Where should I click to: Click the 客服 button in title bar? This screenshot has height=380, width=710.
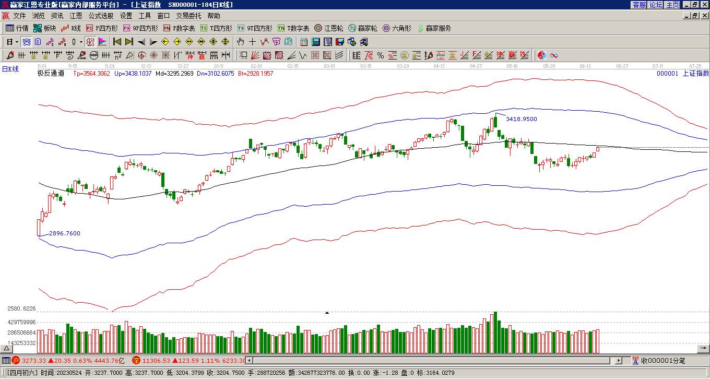click(x=639, y=5)
